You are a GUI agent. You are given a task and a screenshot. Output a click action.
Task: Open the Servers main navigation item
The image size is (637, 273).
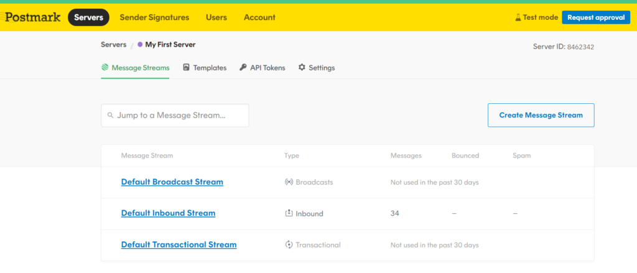click(88, 17)
